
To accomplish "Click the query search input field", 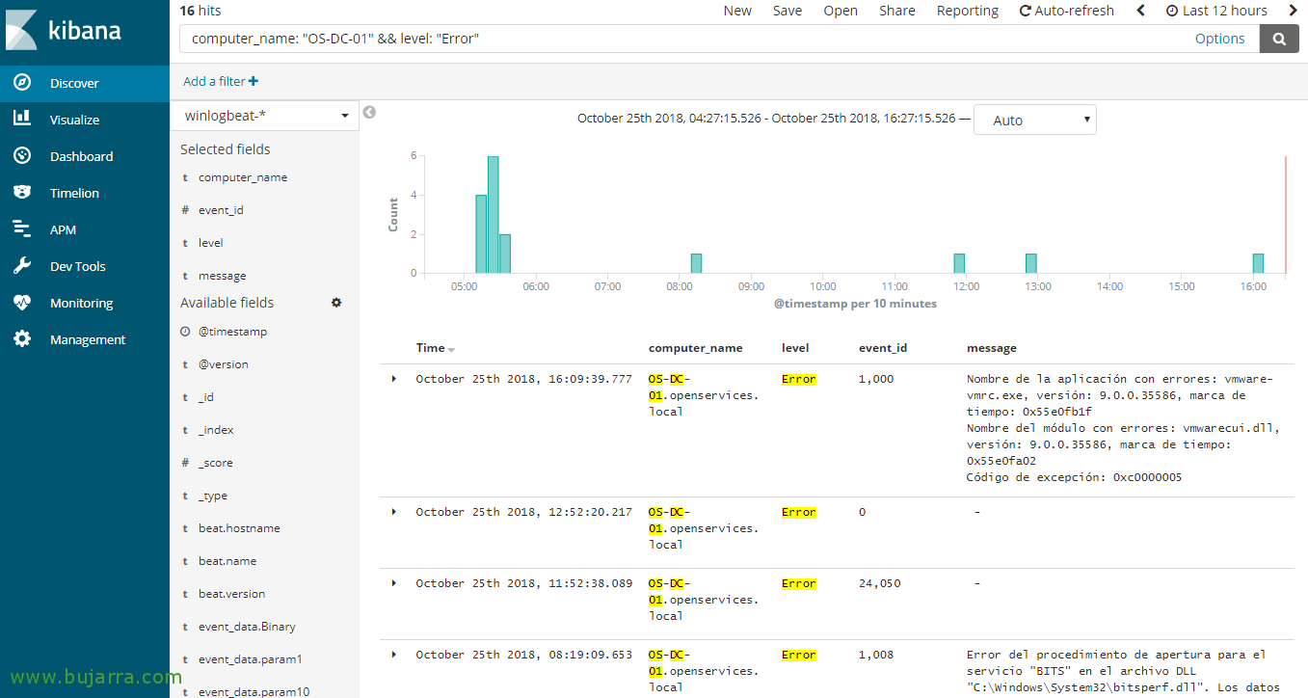I will tap(675, 39).
